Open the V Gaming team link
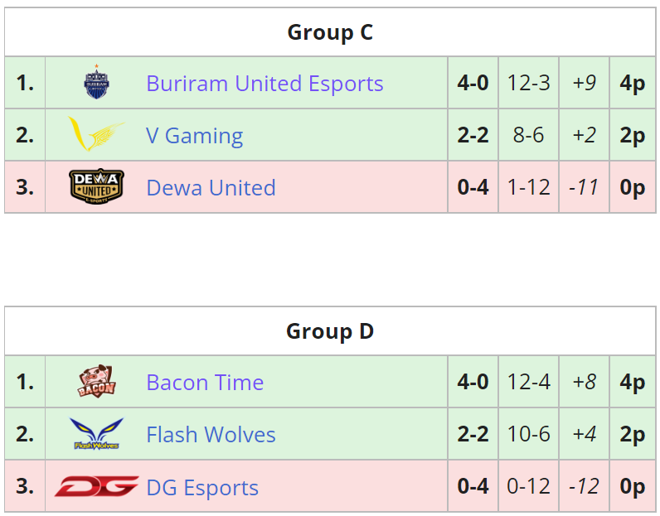This screenshot has height=516, width=660. (x=195, y=135)
